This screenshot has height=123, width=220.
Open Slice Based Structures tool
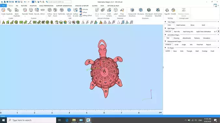pyautogui.click(x=149, y=12)
